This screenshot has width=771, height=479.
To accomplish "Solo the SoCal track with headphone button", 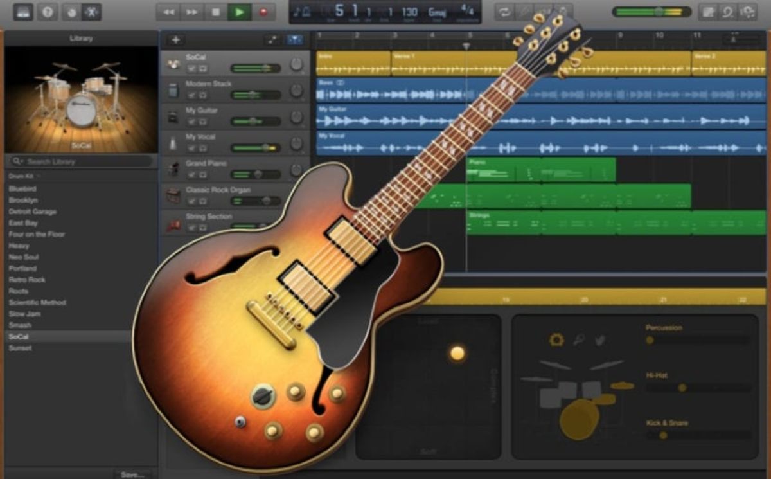I will (202, 68).
